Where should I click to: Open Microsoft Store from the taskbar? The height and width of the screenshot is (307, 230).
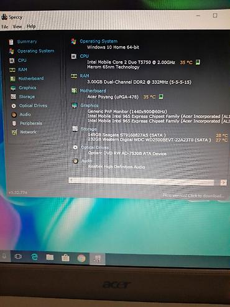coord(65,258)
